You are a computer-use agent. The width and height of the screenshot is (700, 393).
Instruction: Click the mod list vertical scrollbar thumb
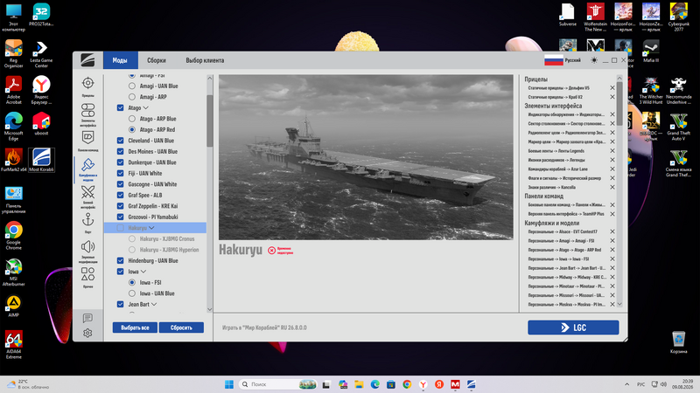pos(210,121)
